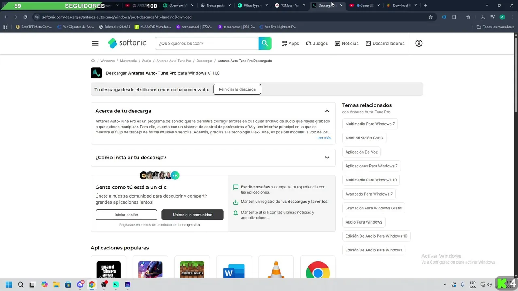Switch to the Download browser tab
The width and height of the screenshot is (518, 291).
401,6
